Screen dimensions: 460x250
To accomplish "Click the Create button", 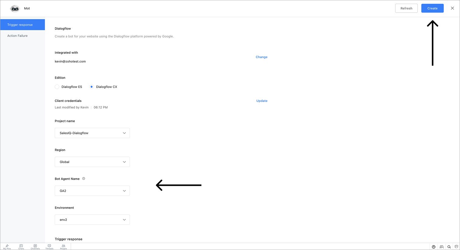I will click(x=432, y=8).
